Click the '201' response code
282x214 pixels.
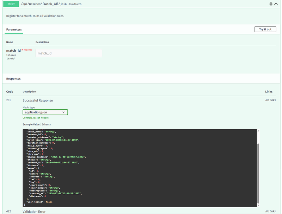click(8, 100)
